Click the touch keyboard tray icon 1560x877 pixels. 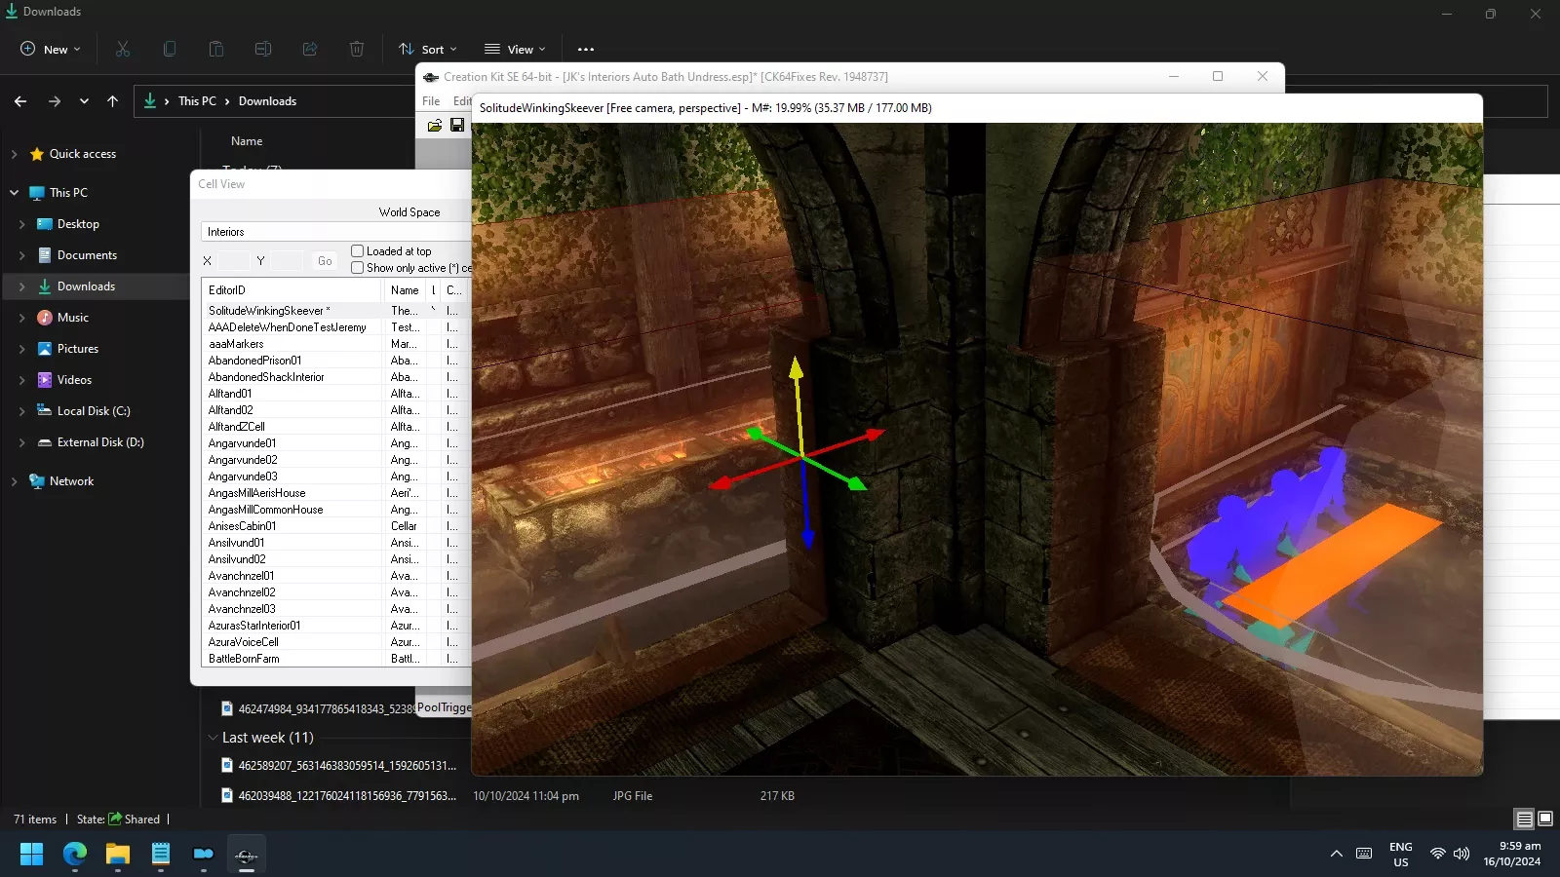point(1364,854)
